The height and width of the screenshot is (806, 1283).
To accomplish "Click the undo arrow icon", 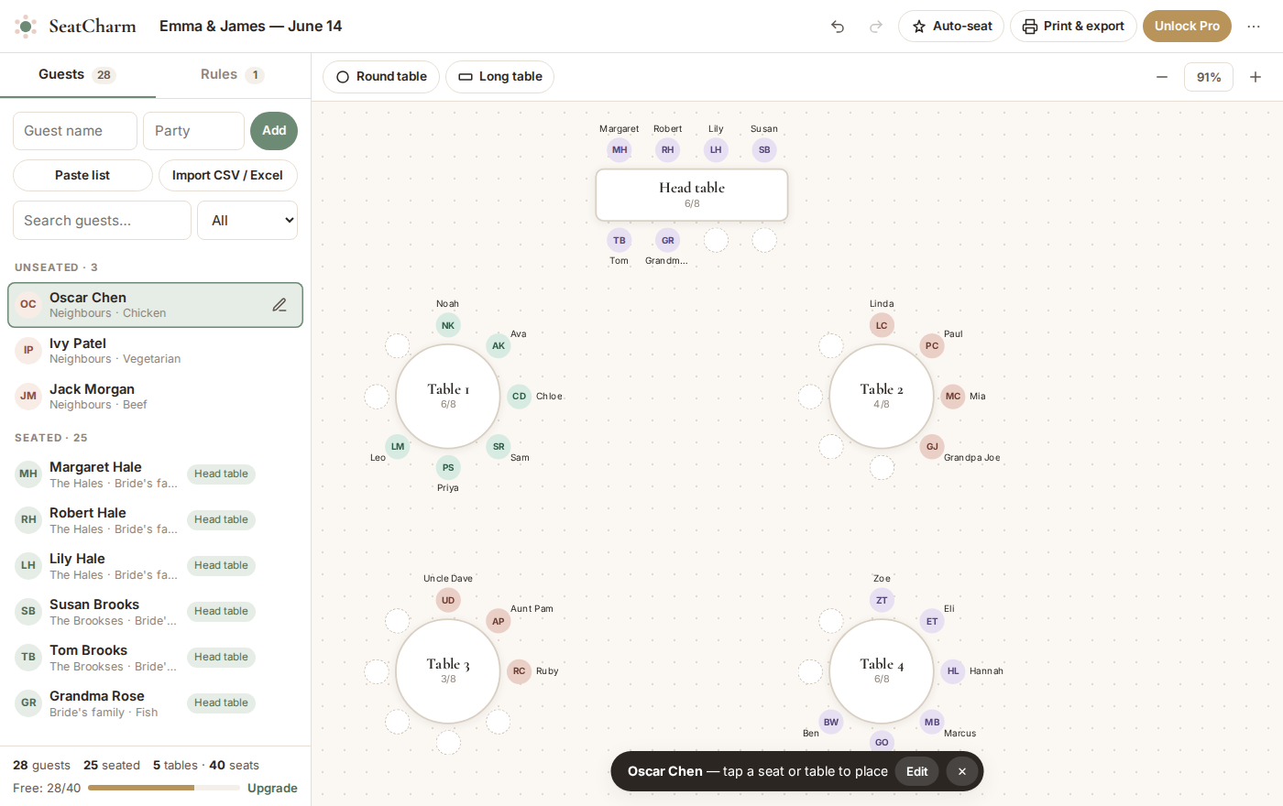I will [x=838, y=27].
